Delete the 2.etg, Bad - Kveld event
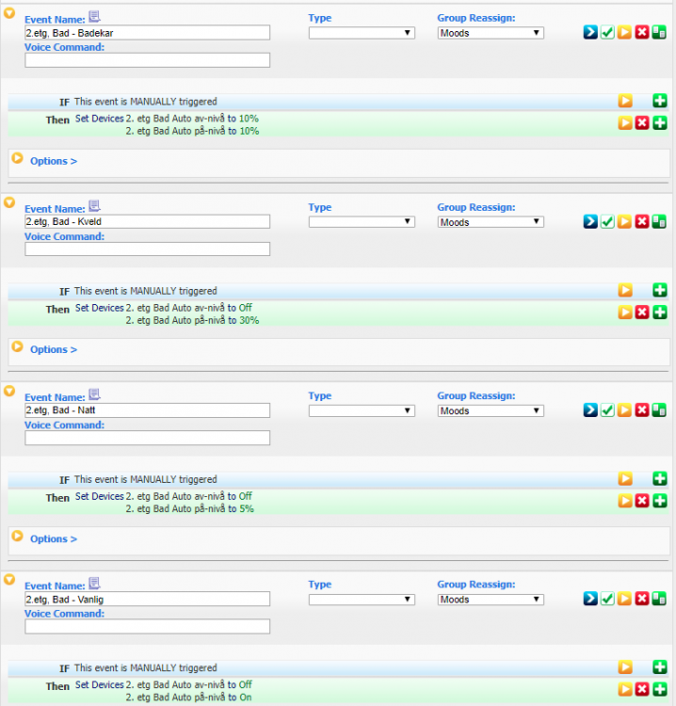This screenshot has height=706, width=676. (642, 222)
